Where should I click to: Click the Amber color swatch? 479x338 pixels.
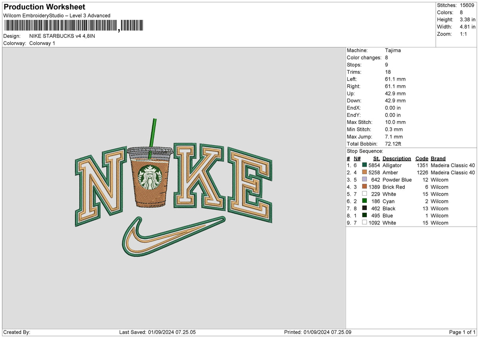(364, 172)
